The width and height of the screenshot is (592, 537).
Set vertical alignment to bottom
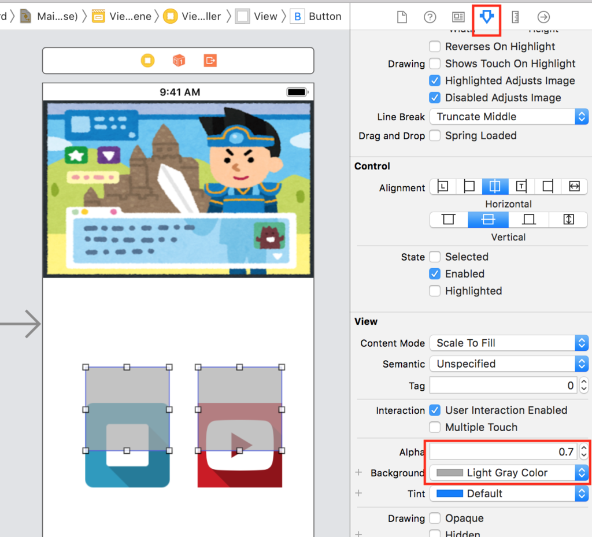coord(528,219)
